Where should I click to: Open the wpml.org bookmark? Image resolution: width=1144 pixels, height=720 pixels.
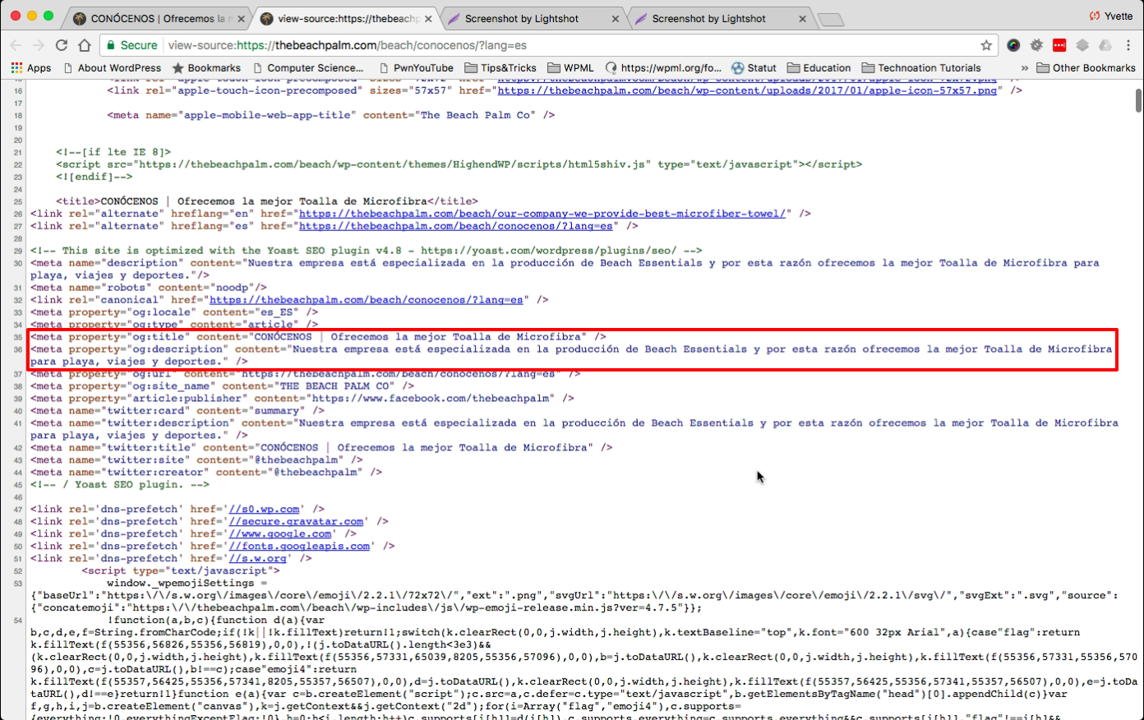(663, 68)
